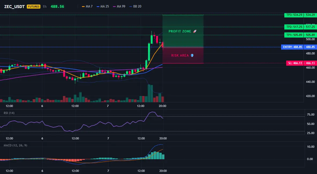Click the 466.13 price axis tag

(x=310, y=63)
